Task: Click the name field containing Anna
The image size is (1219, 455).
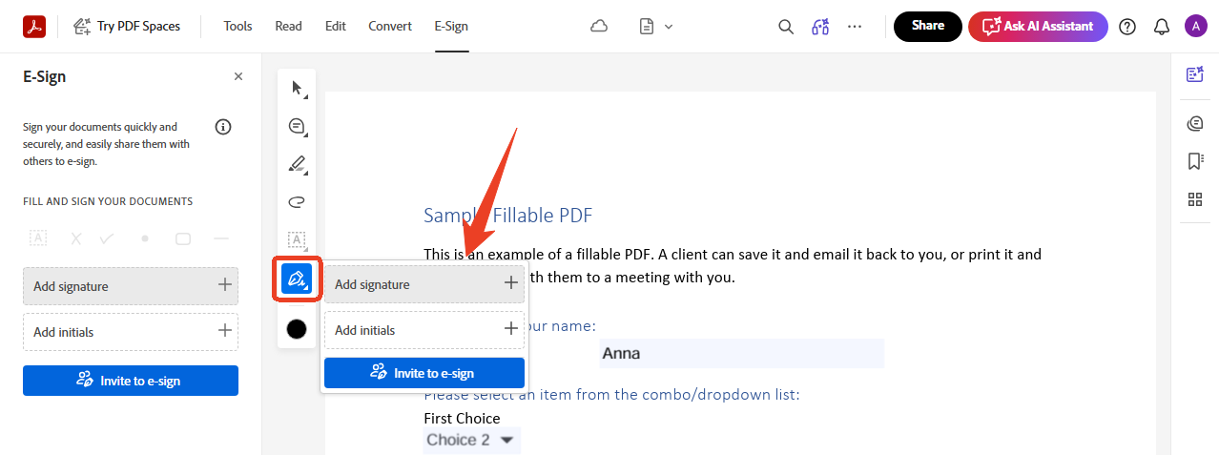Action: (x=741, y=354)
